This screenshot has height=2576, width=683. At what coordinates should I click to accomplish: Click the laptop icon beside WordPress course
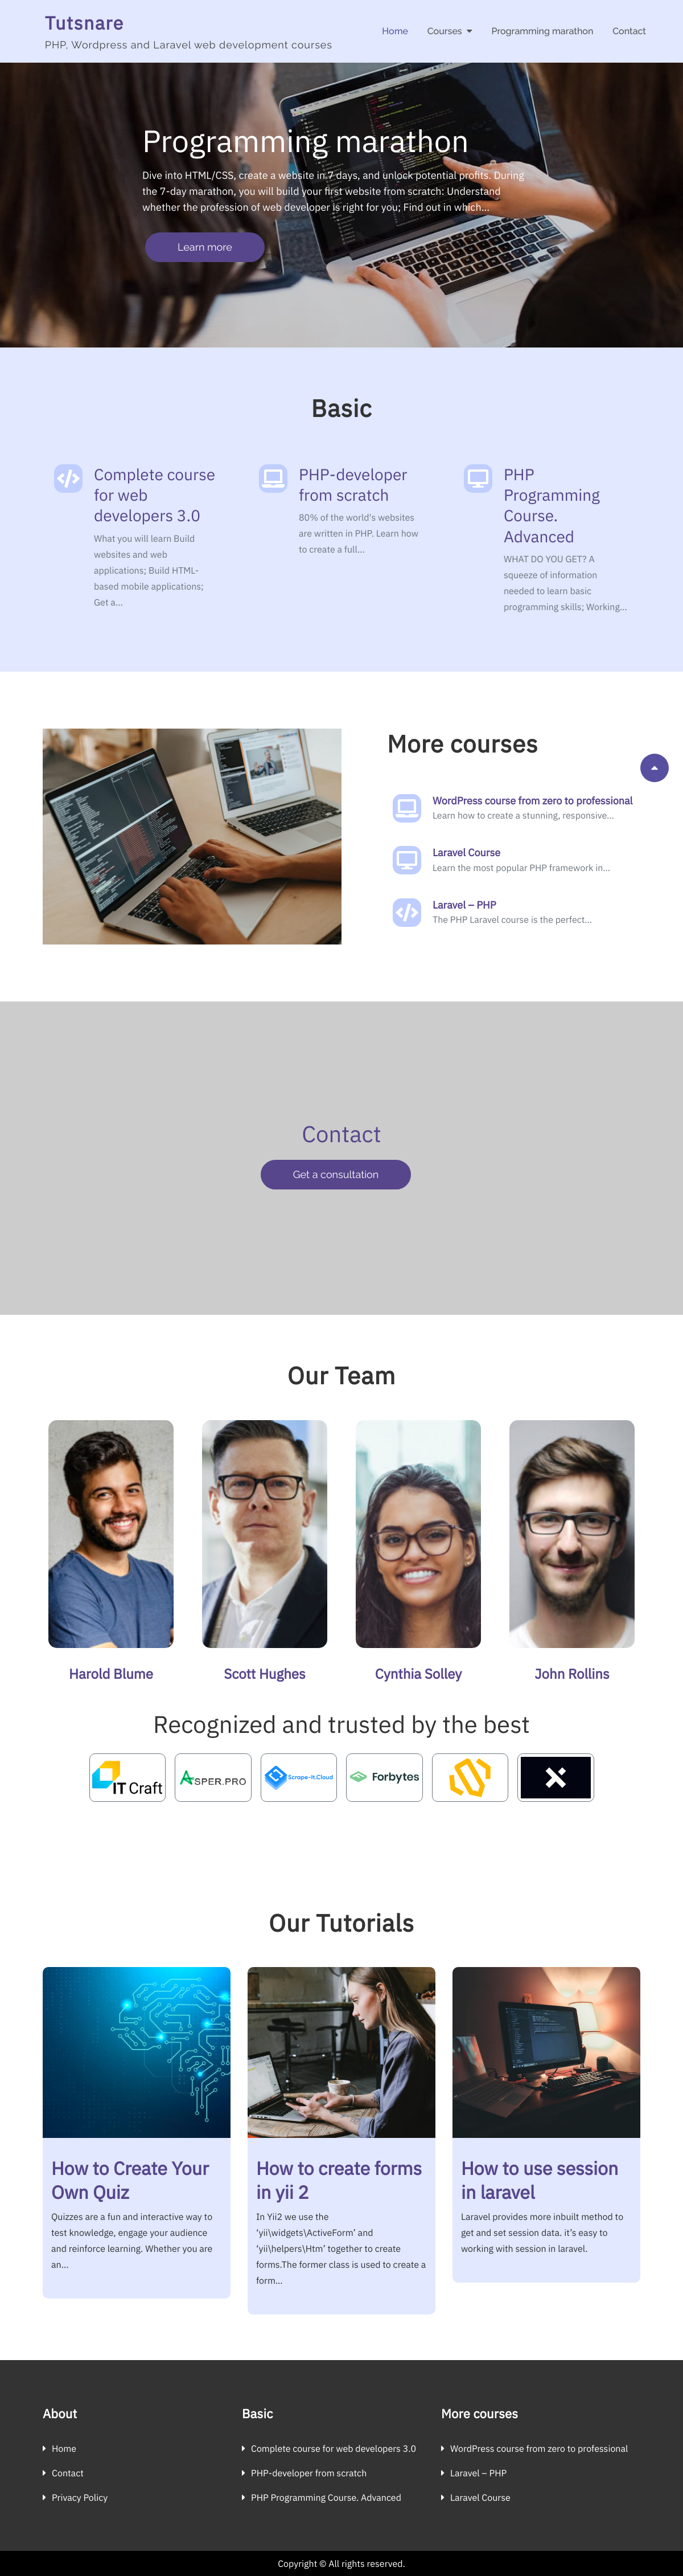[406, 808]
